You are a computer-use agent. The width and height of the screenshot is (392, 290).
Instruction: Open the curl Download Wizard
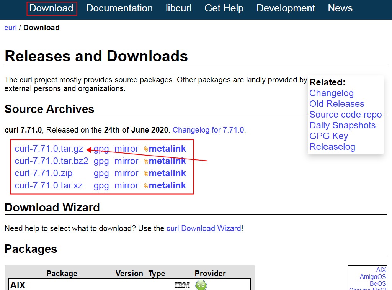(204, 228)
